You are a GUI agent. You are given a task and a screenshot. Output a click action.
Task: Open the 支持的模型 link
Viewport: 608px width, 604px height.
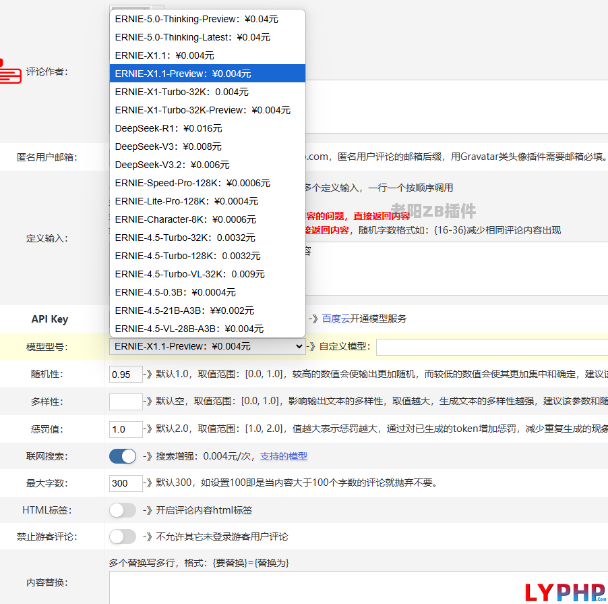click(283, 456)
